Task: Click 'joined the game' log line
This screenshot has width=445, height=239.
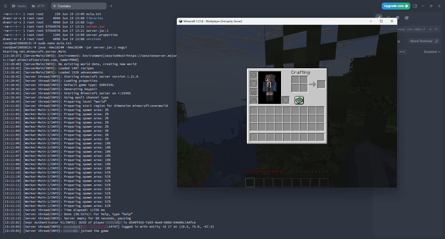Action: coord(56,231)
